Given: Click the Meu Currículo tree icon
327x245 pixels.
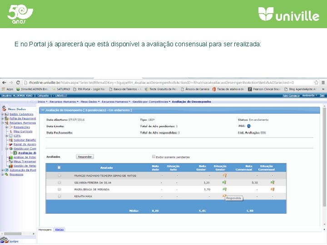Looking at the screenshot, I should click(x=11, y=132).
